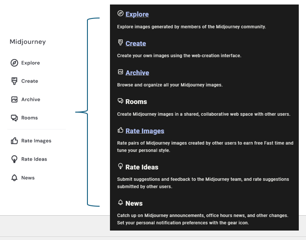Screen dimensions: 306x240
Task: Go to Archive in the sidebar menu
Action: tap(31, 100)
